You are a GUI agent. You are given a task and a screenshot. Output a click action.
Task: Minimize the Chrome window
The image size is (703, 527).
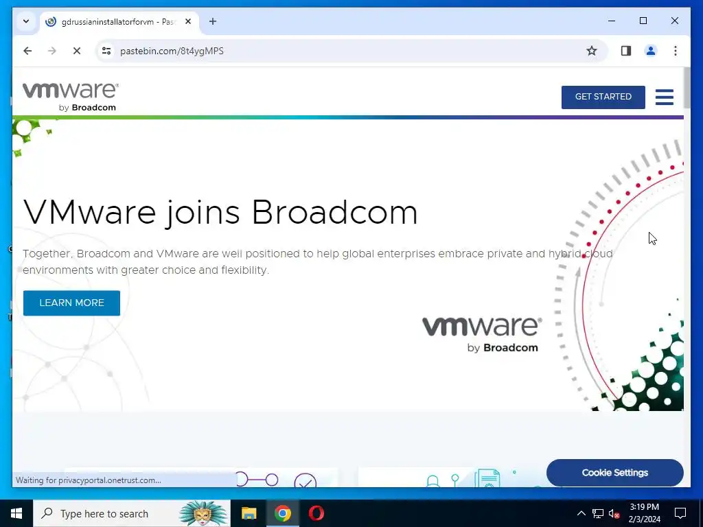[x=612, y=21]
